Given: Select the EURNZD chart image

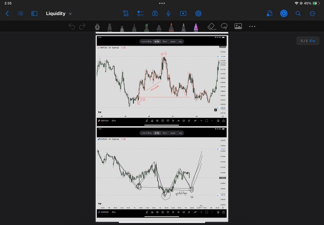Looking at the screenshot, I should coord(162,172).
